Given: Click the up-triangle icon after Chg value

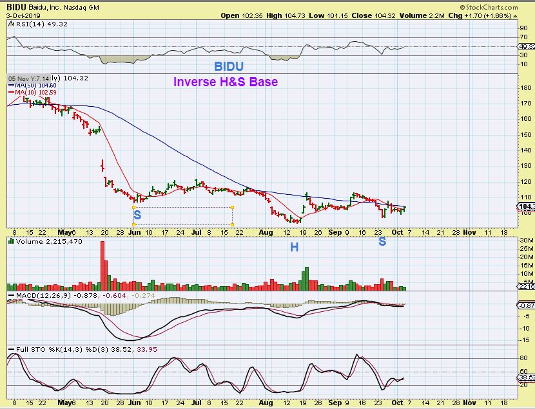Looking at the screenshot, I should click(515, 16).
